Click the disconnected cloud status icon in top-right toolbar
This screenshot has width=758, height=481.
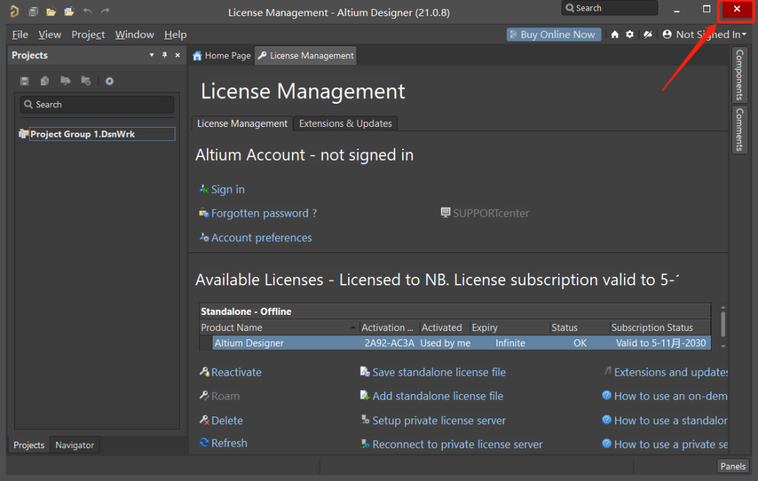tap(647, 34)
